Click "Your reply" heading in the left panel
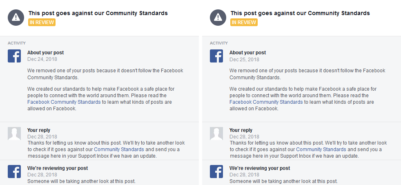The height and width of the screenshot is (185, 401). coord(39,130)
